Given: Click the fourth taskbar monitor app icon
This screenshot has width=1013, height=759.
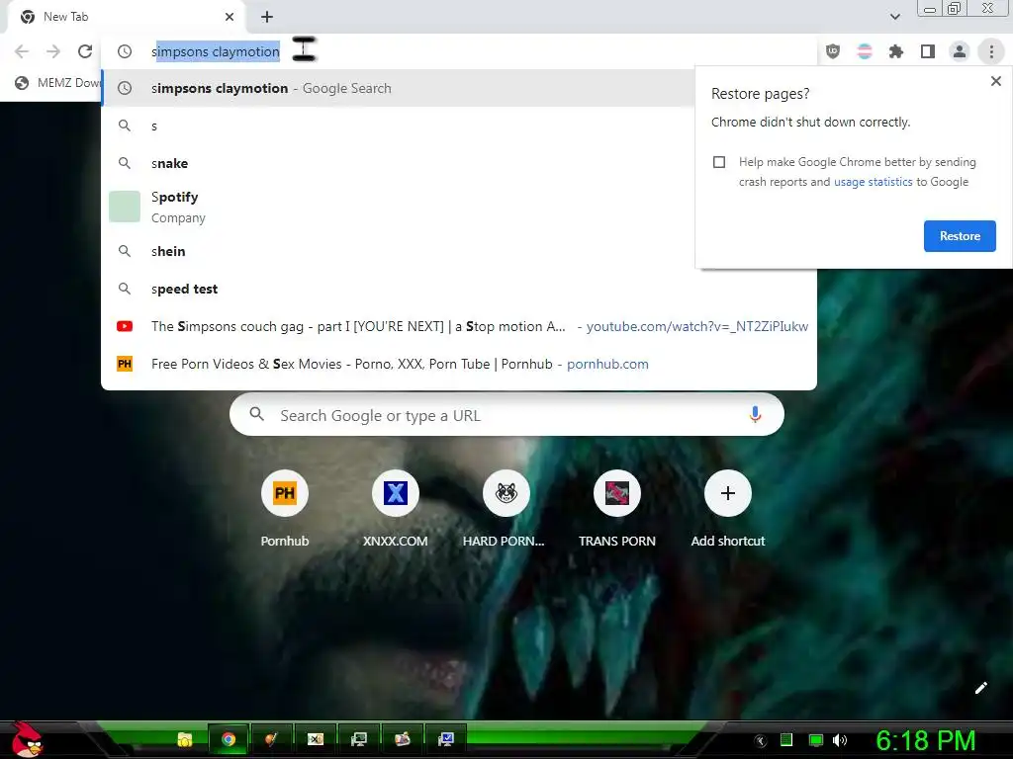Looking at the screenshot, I should 358,739.
